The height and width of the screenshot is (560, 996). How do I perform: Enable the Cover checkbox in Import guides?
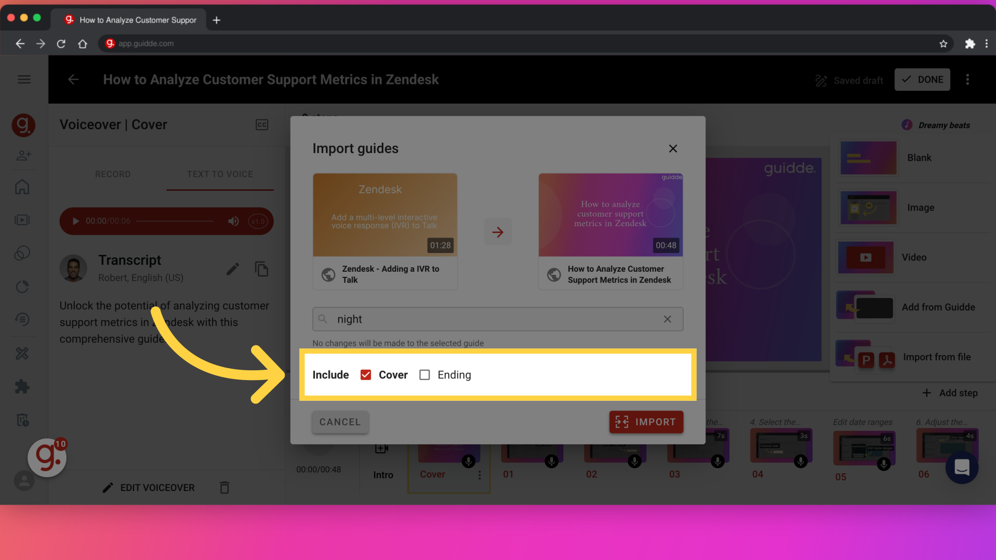(x=365, y=375)
